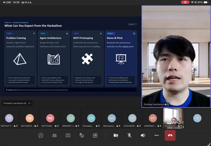Tap the WC participant avatar
The image size is (211, 146).
[x=112, y=118]
